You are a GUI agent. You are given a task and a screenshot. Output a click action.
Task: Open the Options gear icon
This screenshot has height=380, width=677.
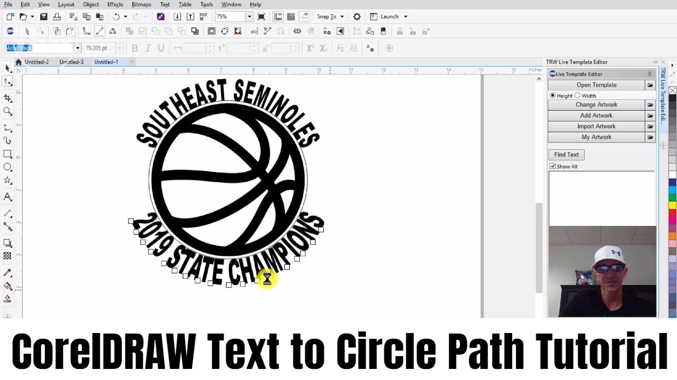pyautogui.click(x=357, y=17)
